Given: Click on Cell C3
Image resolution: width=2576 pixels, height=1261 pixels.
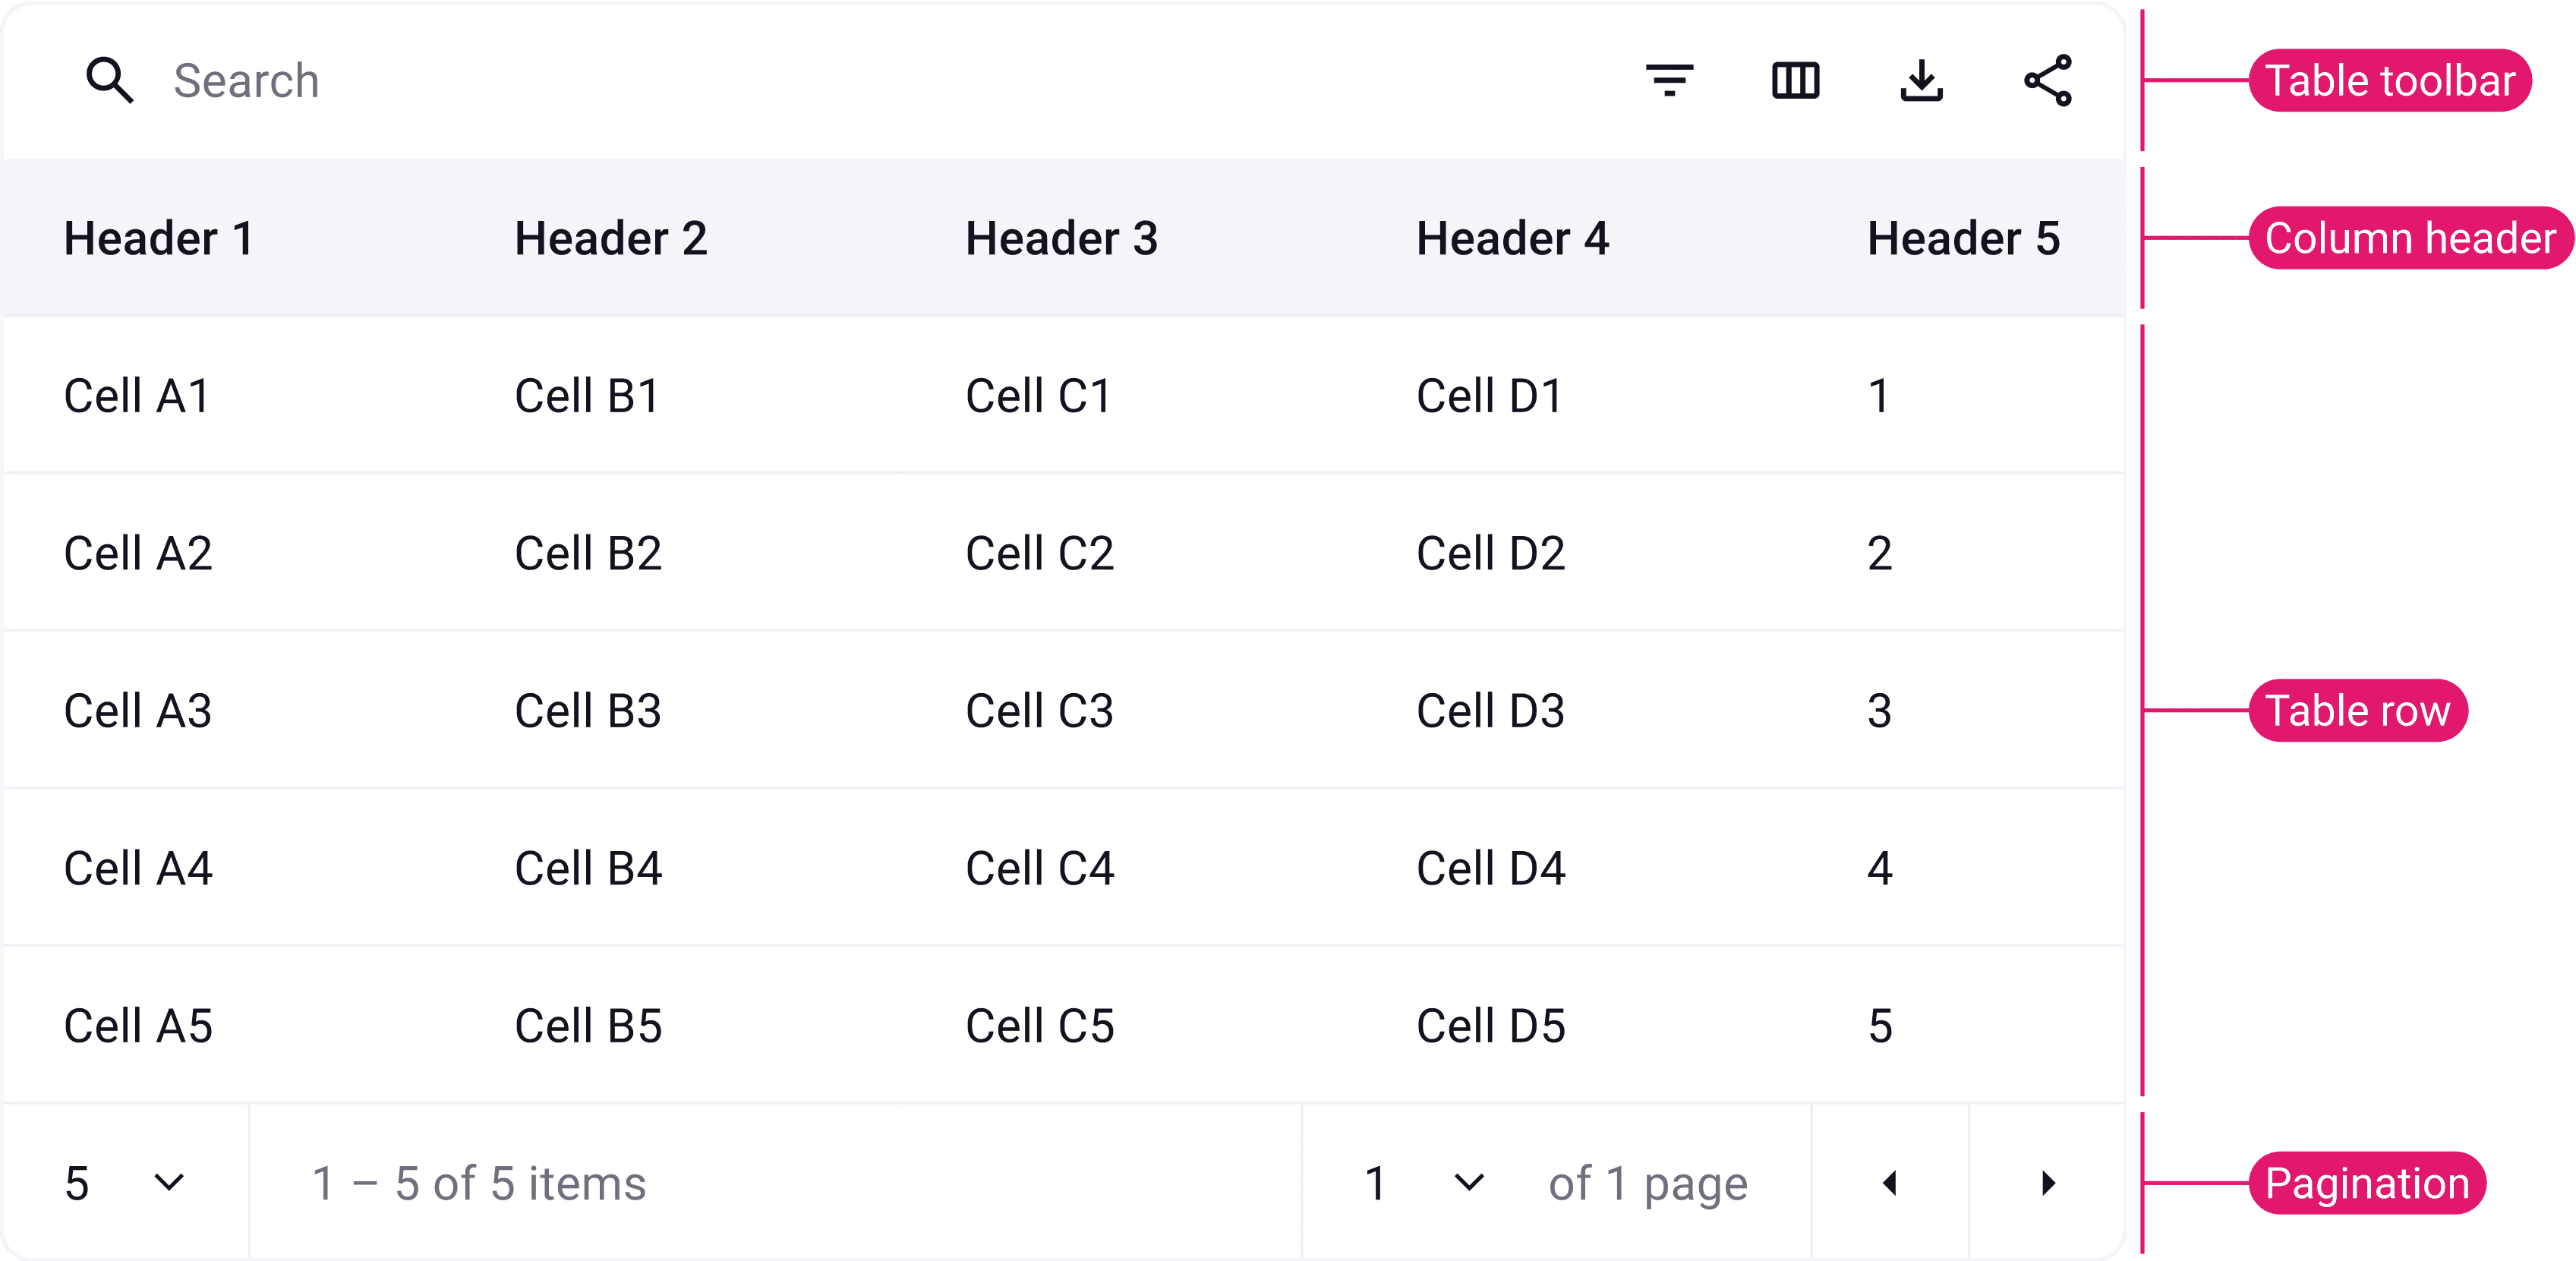Looking at the screenshot, I should pyautogui.click(x=1039, y=711).
